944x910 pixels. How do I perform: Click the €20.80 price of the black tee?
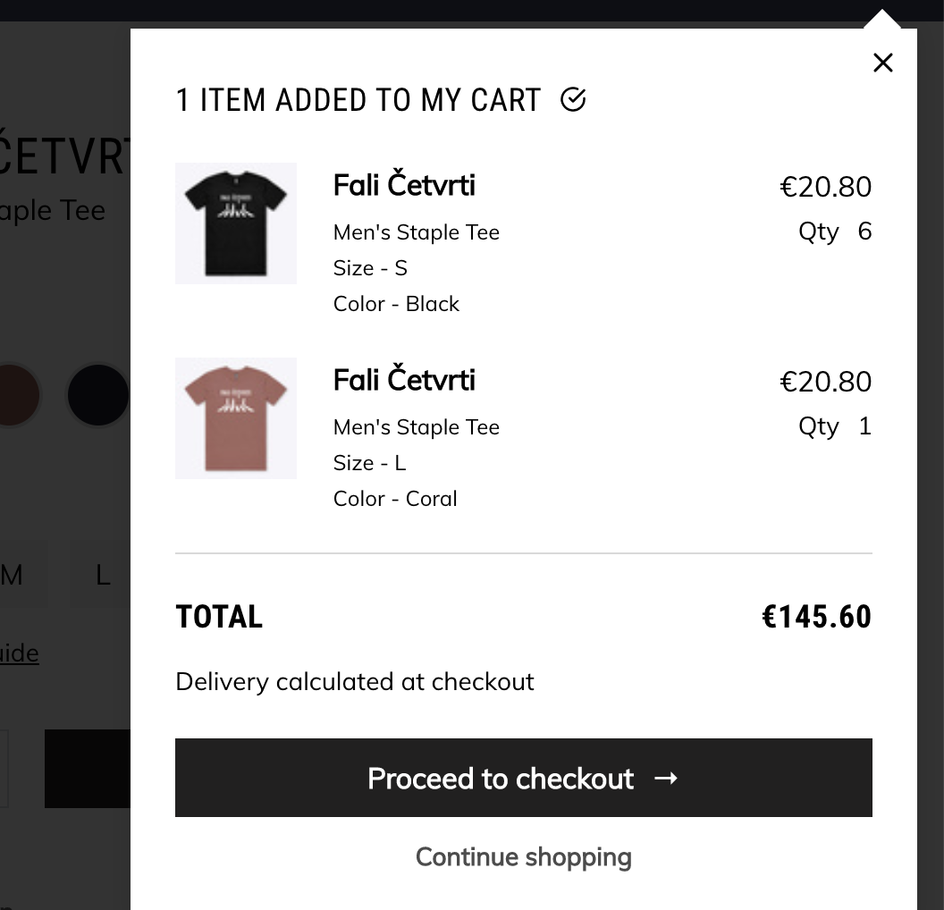tap(825, 186)
